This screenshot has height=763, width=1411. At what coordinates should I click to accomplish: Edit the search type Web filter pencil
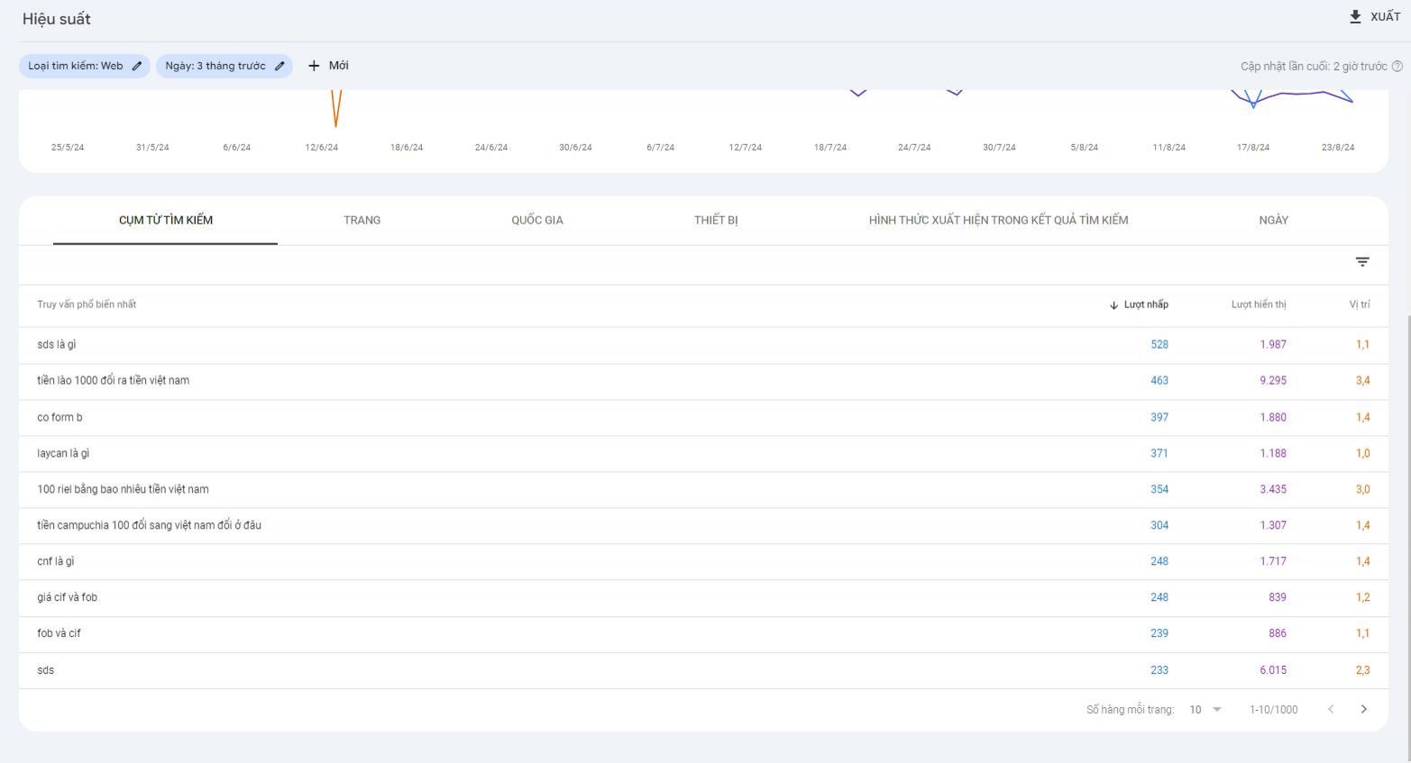[137, 66]
